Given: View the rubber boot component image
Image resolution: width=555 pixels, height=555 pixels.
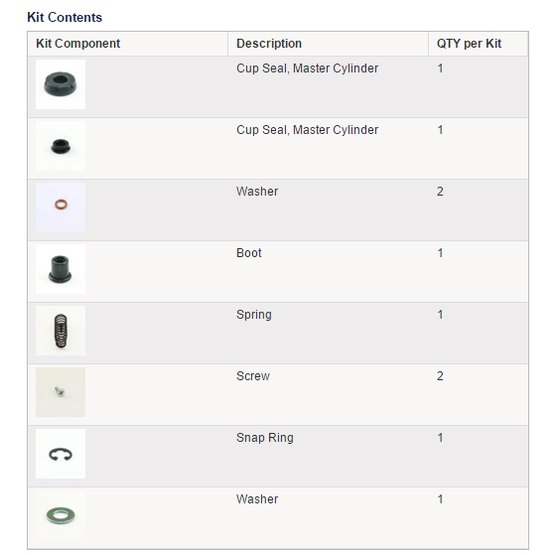Looking at the screenshot, I should (61, 269).
